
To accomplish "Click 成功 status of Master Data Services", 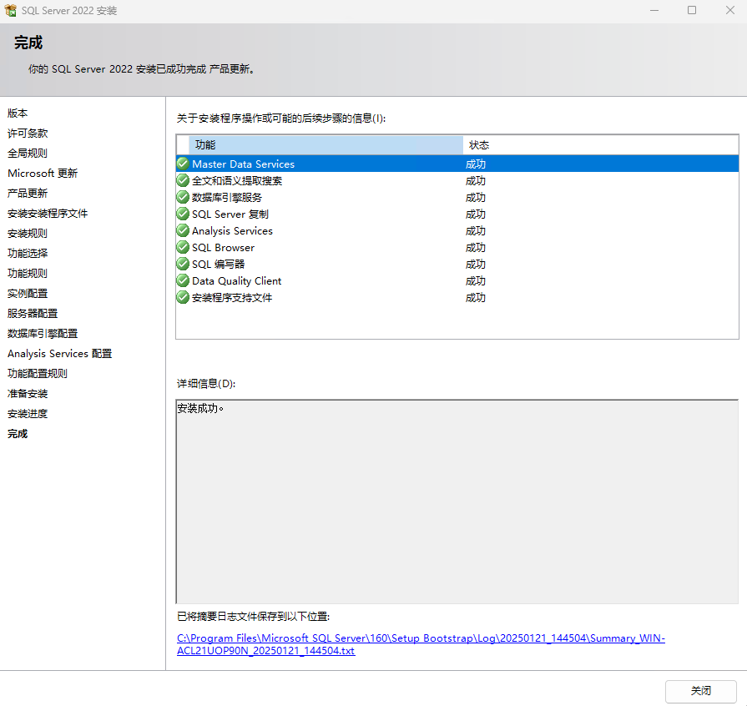I will coord(476,164).
